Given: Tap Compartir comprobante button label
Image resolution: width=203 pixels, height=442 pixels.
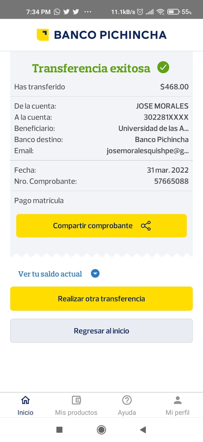Looking at the screenshot, I should (93, 226).
